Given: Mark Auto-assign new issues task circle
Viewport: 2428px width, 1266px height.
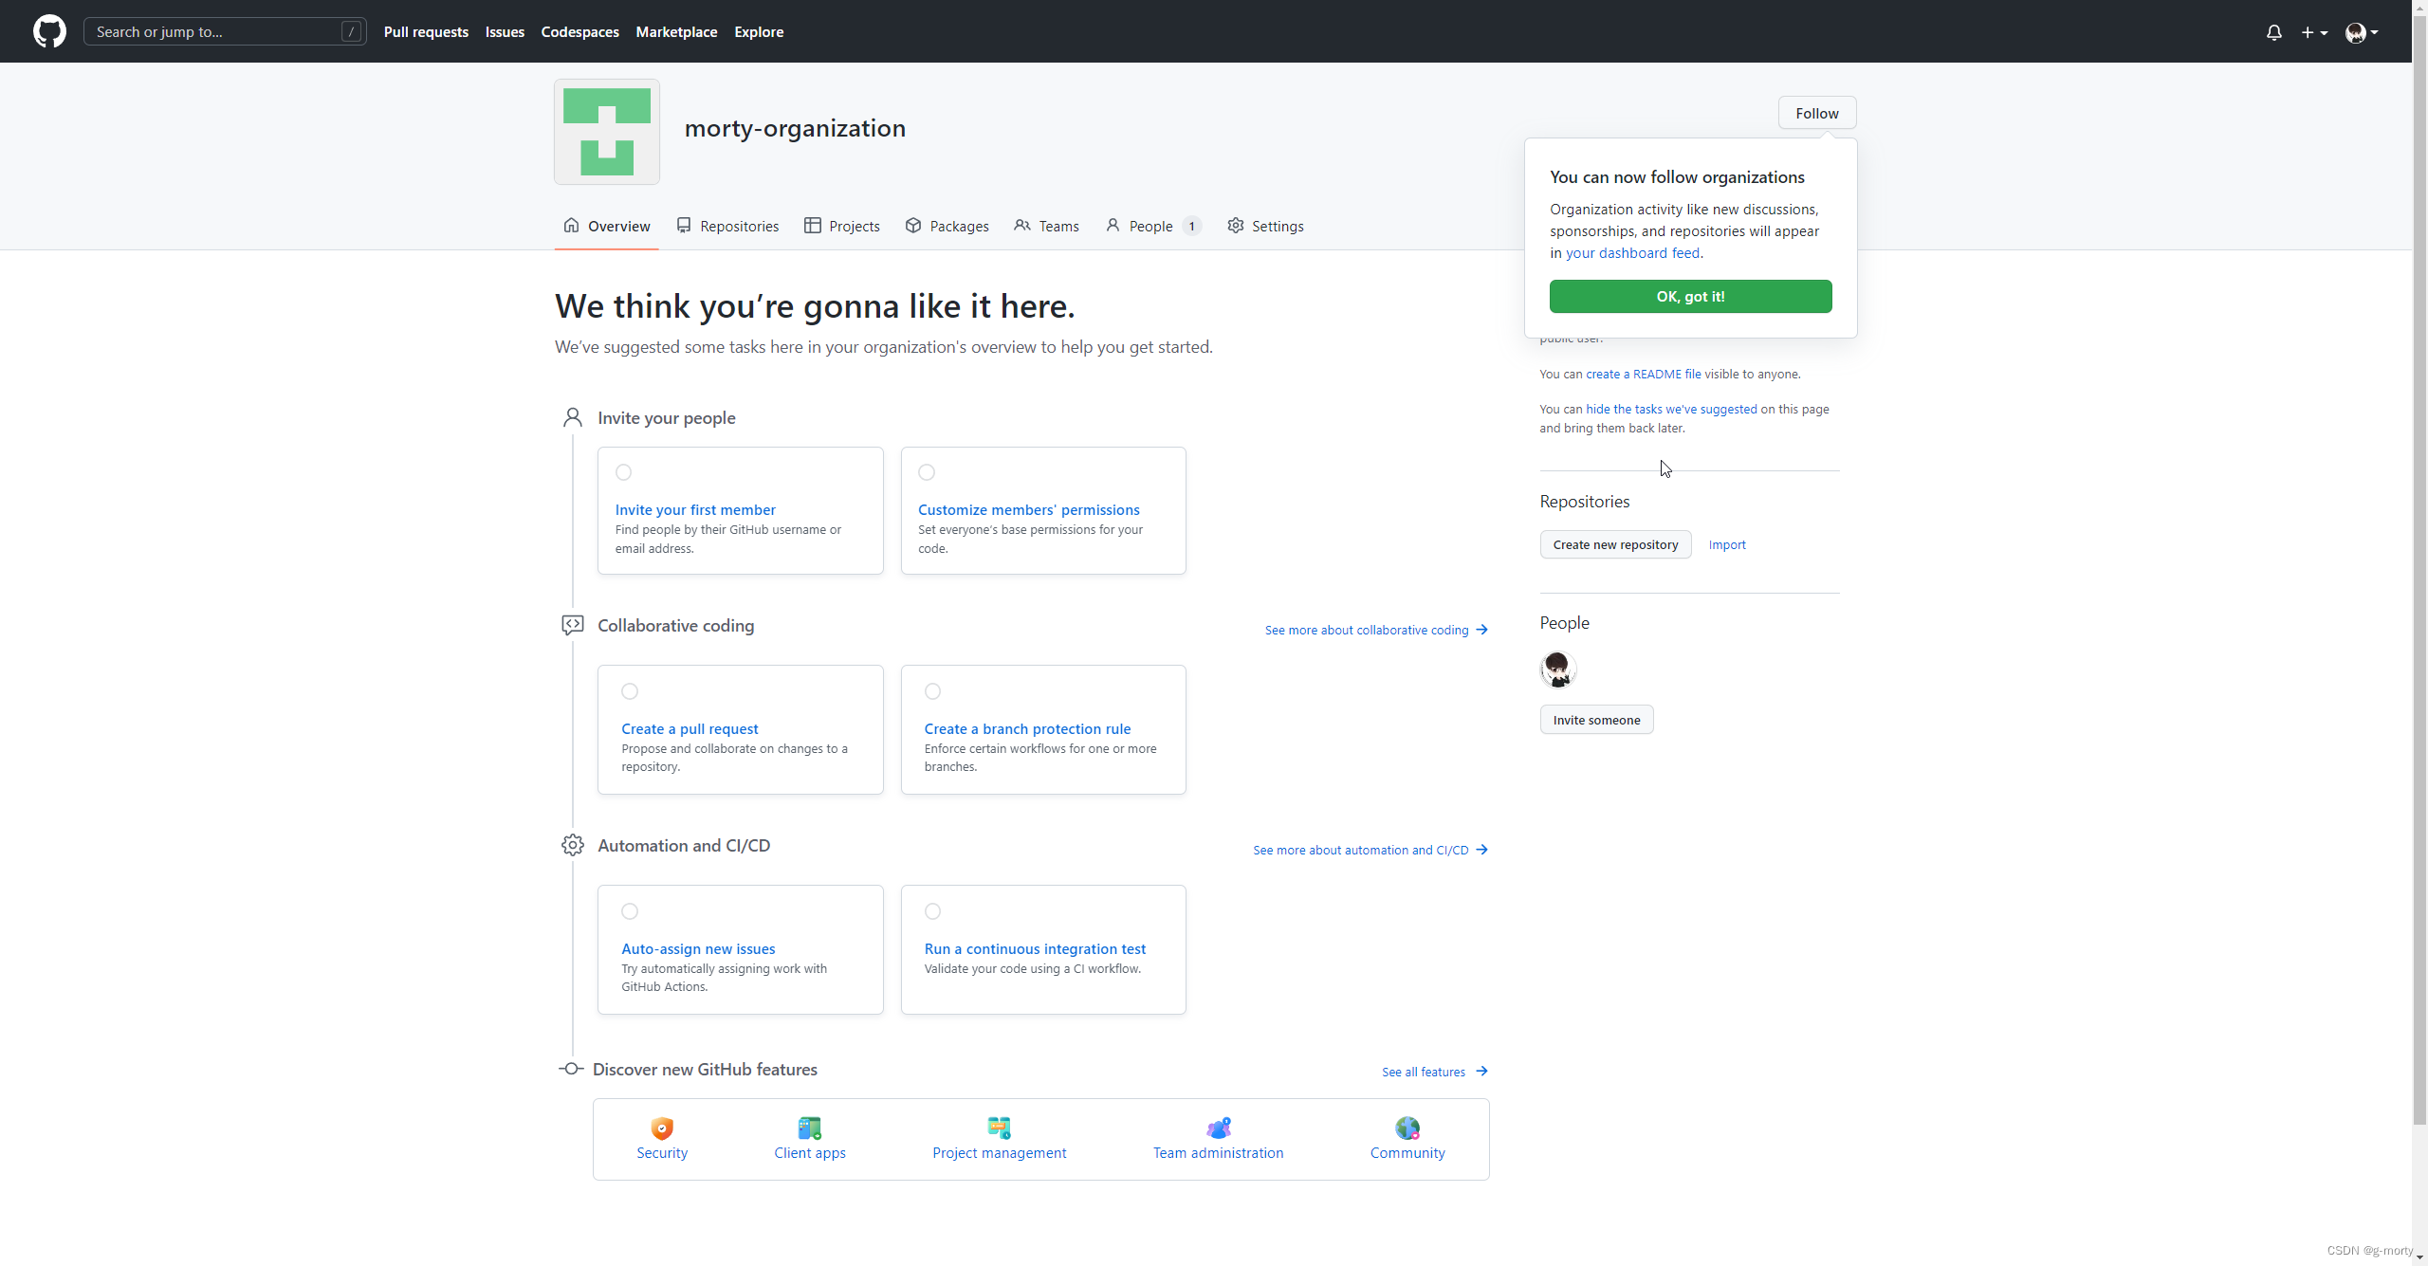Looking at the screenshot, I should pyautogui.click(x=630, y=911).
